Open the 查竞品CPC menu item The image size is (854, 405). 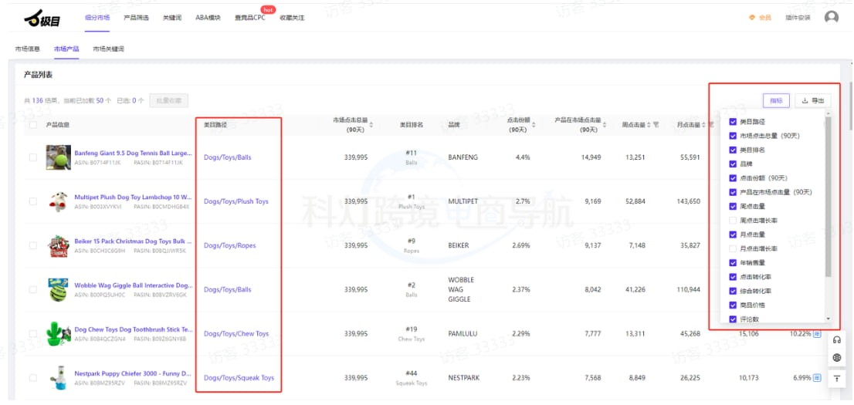pos(249,18)
